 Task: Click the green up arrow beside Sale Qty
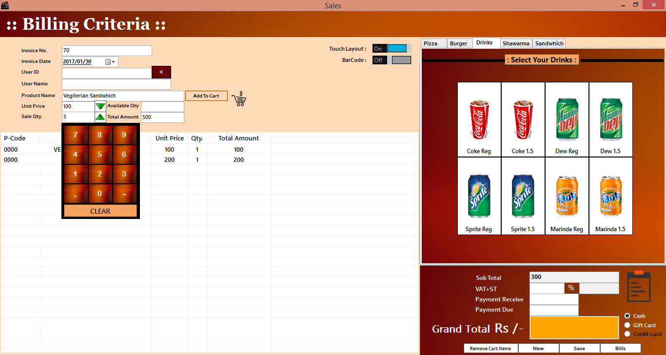coord(100,117)
